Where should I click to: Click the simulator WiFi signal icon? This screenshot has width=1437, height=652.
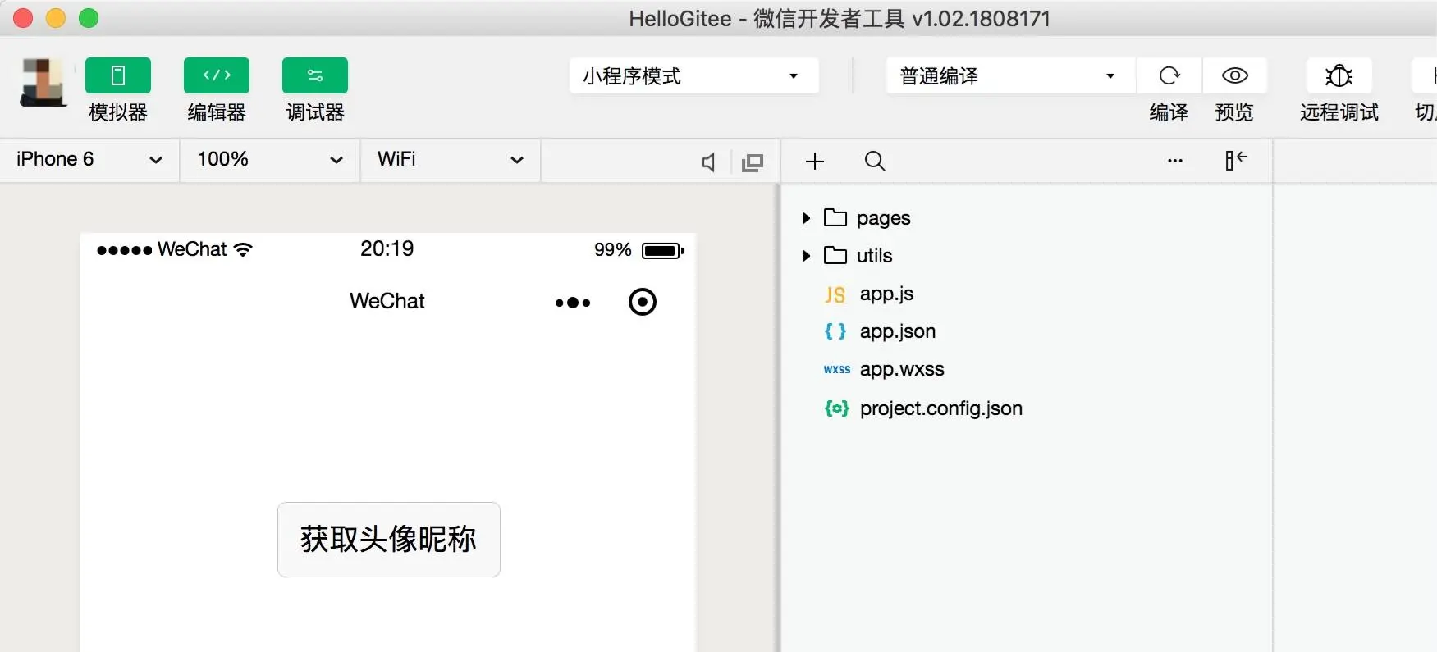point(243,249)
